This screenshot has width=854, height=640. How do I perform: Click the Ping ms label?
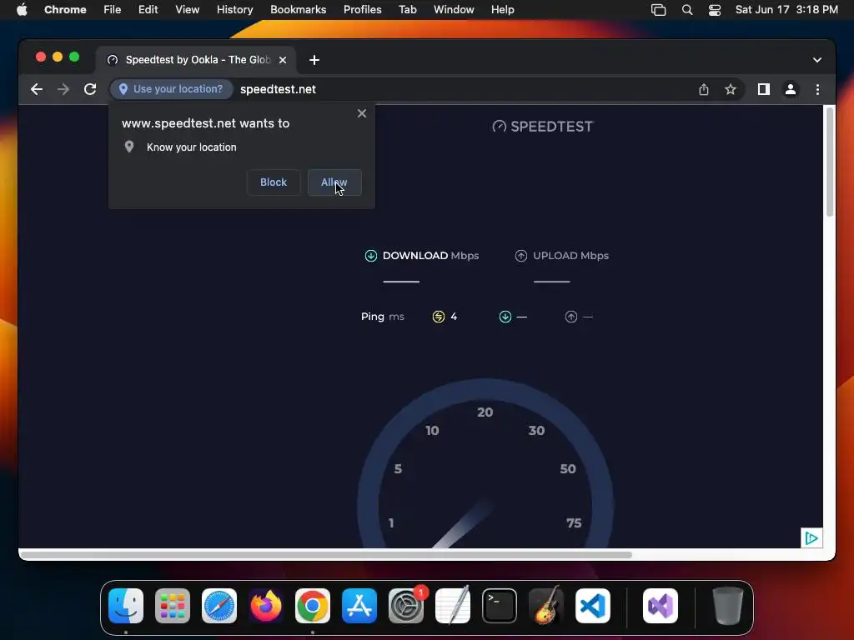click(x=382, y=317)
